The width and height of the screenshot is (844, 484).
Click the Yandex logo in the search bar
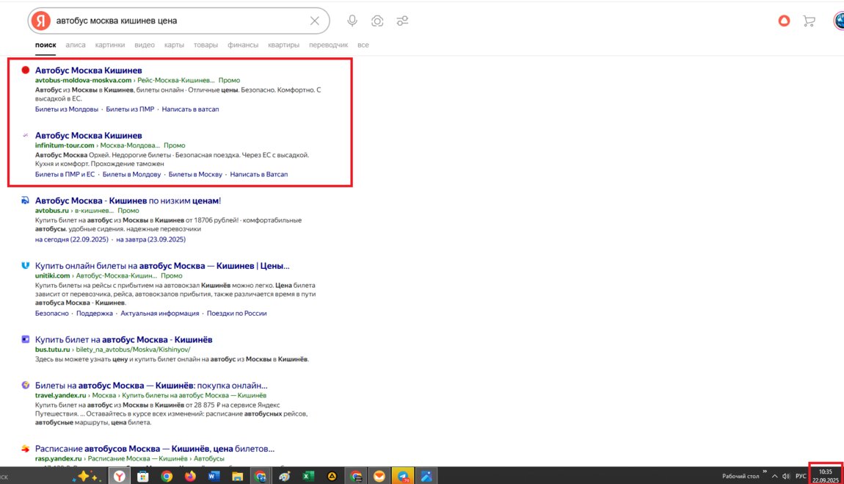click(x=42, y=21)
